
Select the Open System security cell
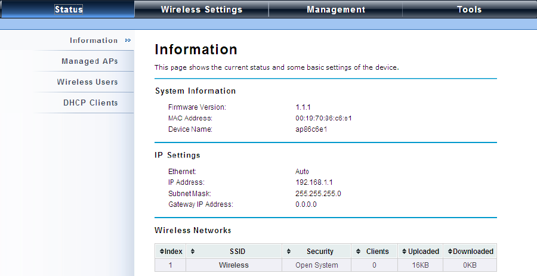pos(316,265)
